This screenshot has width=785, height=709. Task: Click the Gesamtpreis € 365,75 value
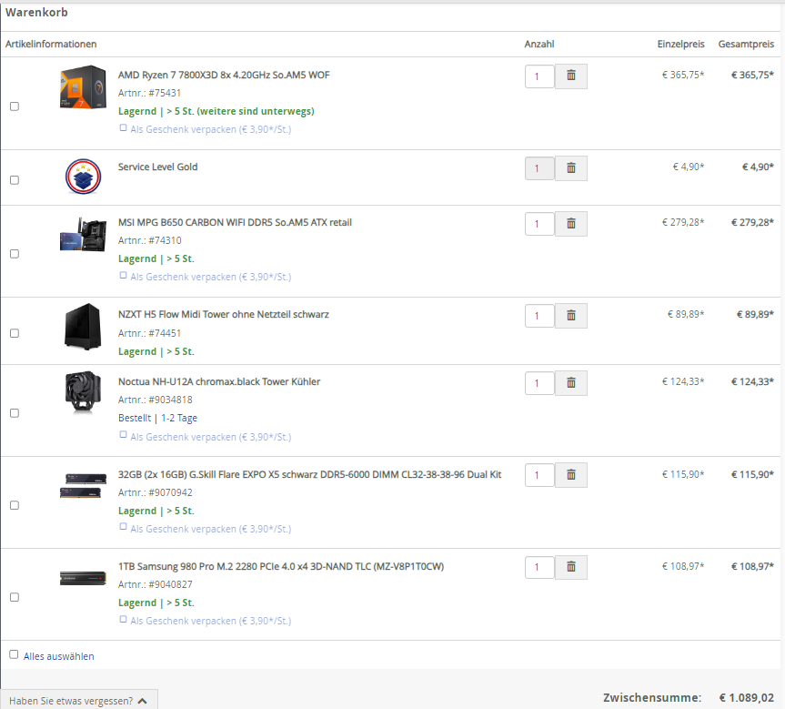(752, 76)
